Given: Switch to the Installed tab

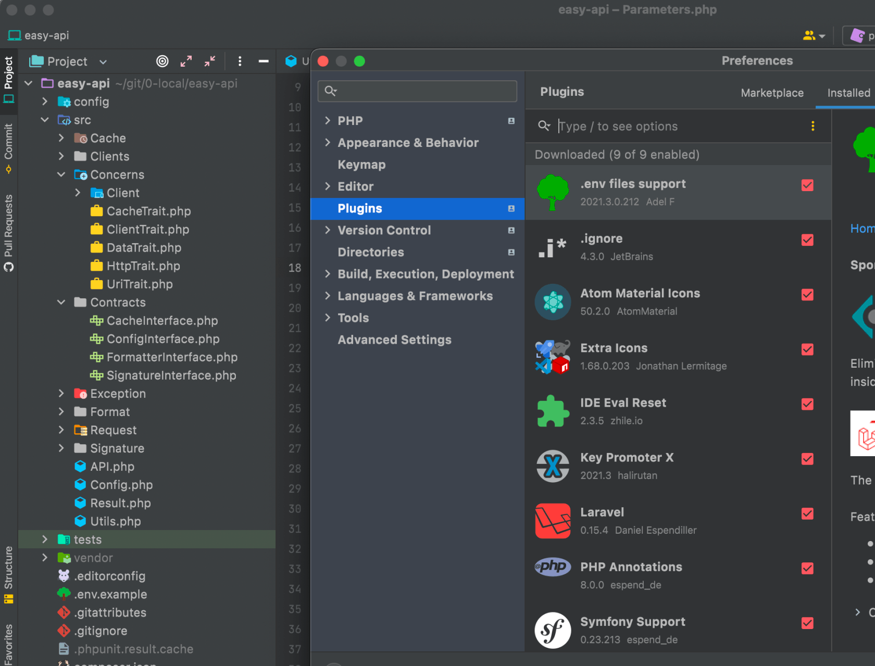Looking at the screenshot, I should click(x=848, y=93).
